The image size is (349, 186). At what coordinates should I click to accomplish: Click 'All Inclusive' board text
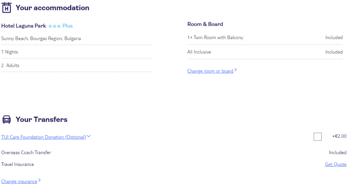(x=199, y=52)
